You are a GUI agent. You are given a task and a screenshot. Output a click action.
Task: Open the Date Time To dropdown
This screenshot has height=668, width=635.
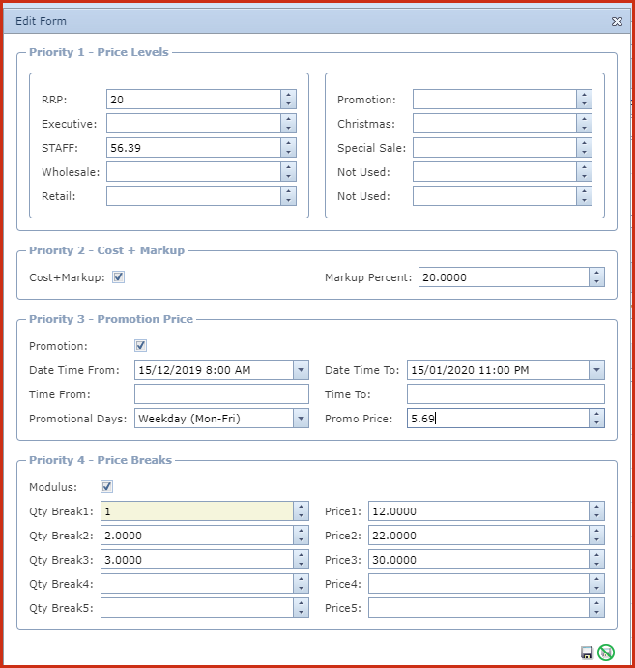[596, 370]
